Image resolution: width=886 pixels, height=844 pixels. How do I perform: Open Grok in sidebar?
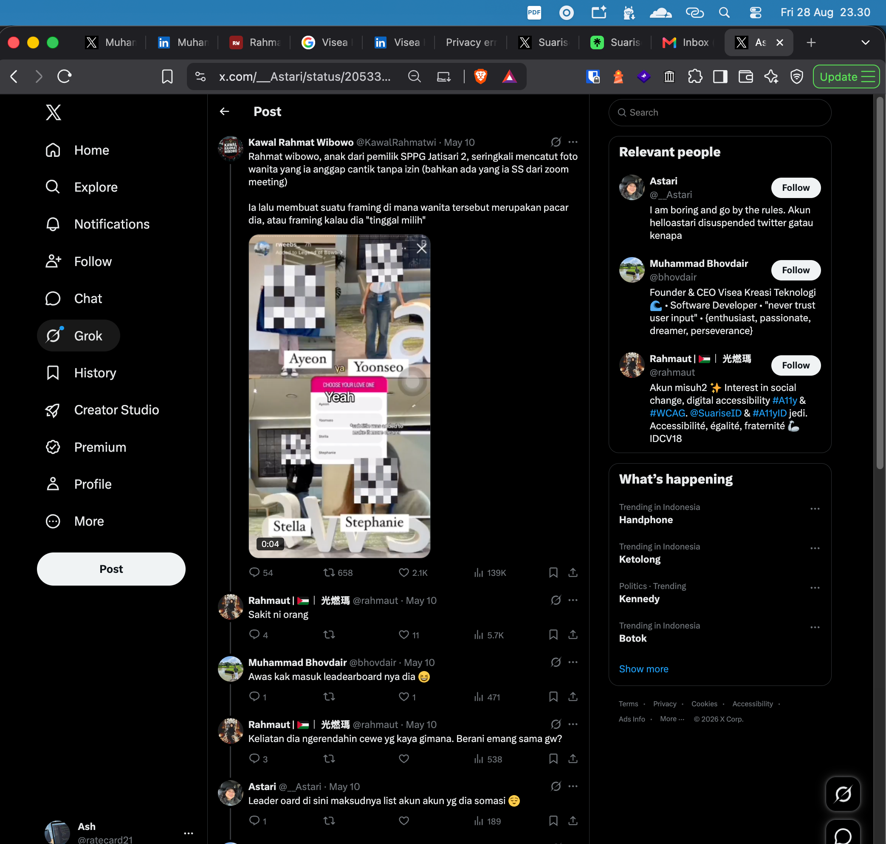[x=78, y=336]
